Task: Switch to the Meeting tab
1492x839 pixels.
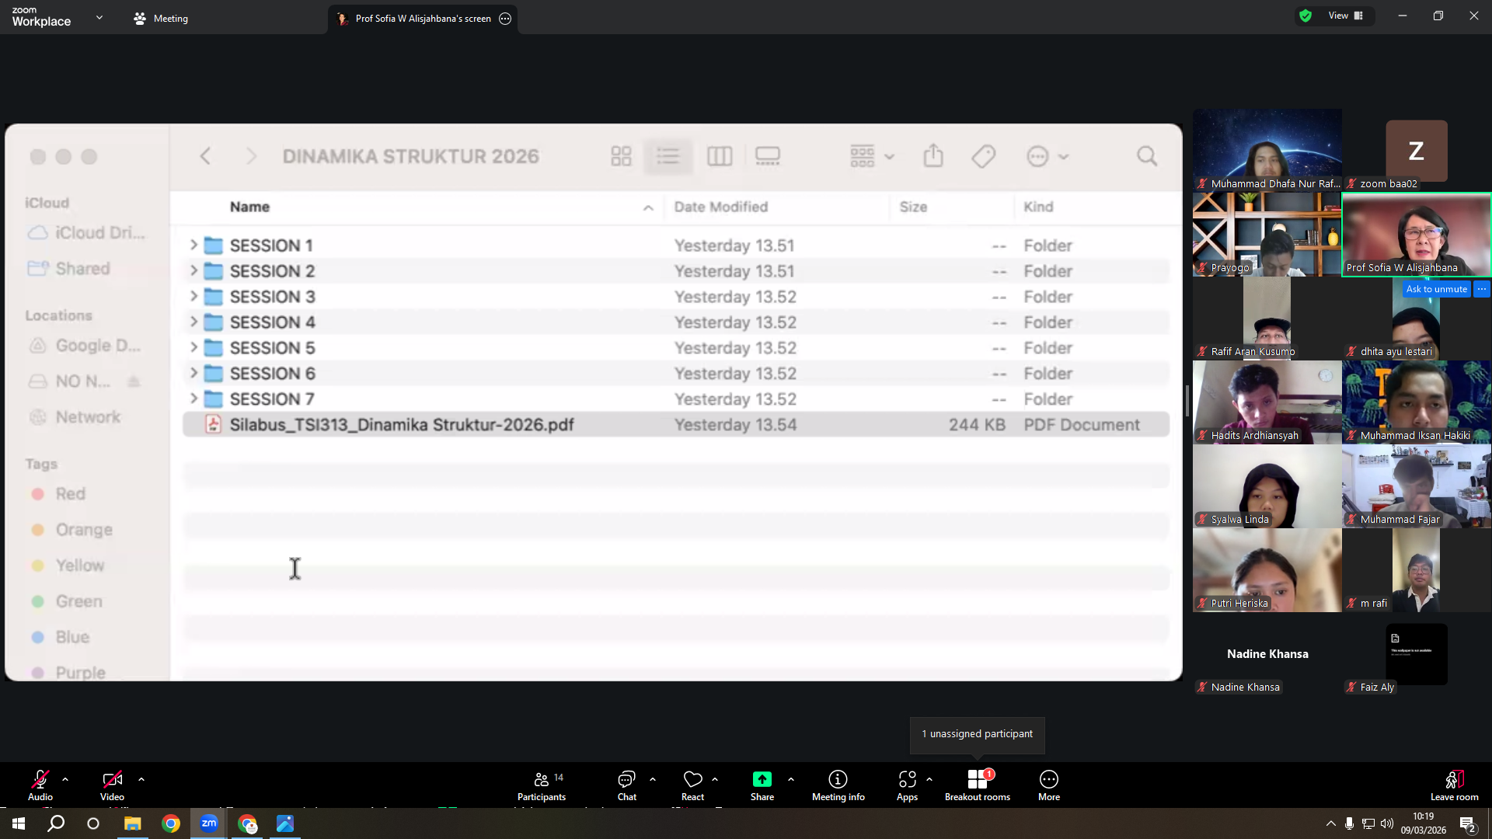Action: tap(161, 18)
